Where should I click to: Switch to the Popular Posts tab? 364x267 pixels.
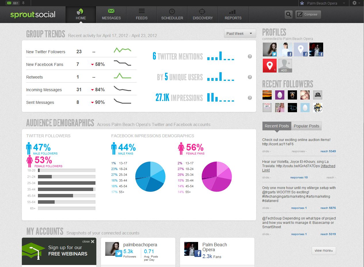click(306, 126)
